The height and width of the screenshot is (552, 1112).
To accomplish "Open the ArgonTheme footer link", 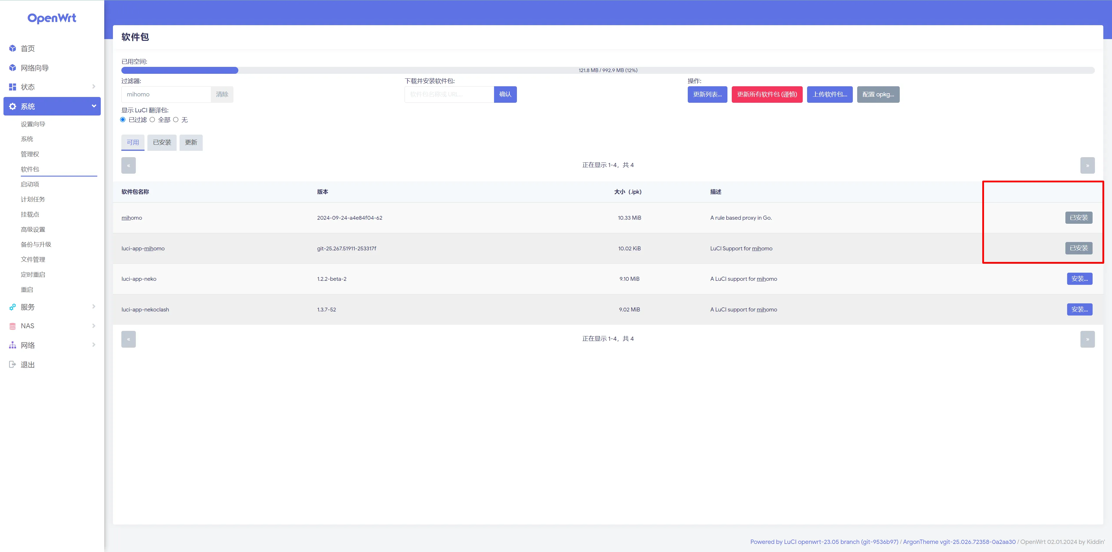I will pos(959,542).
